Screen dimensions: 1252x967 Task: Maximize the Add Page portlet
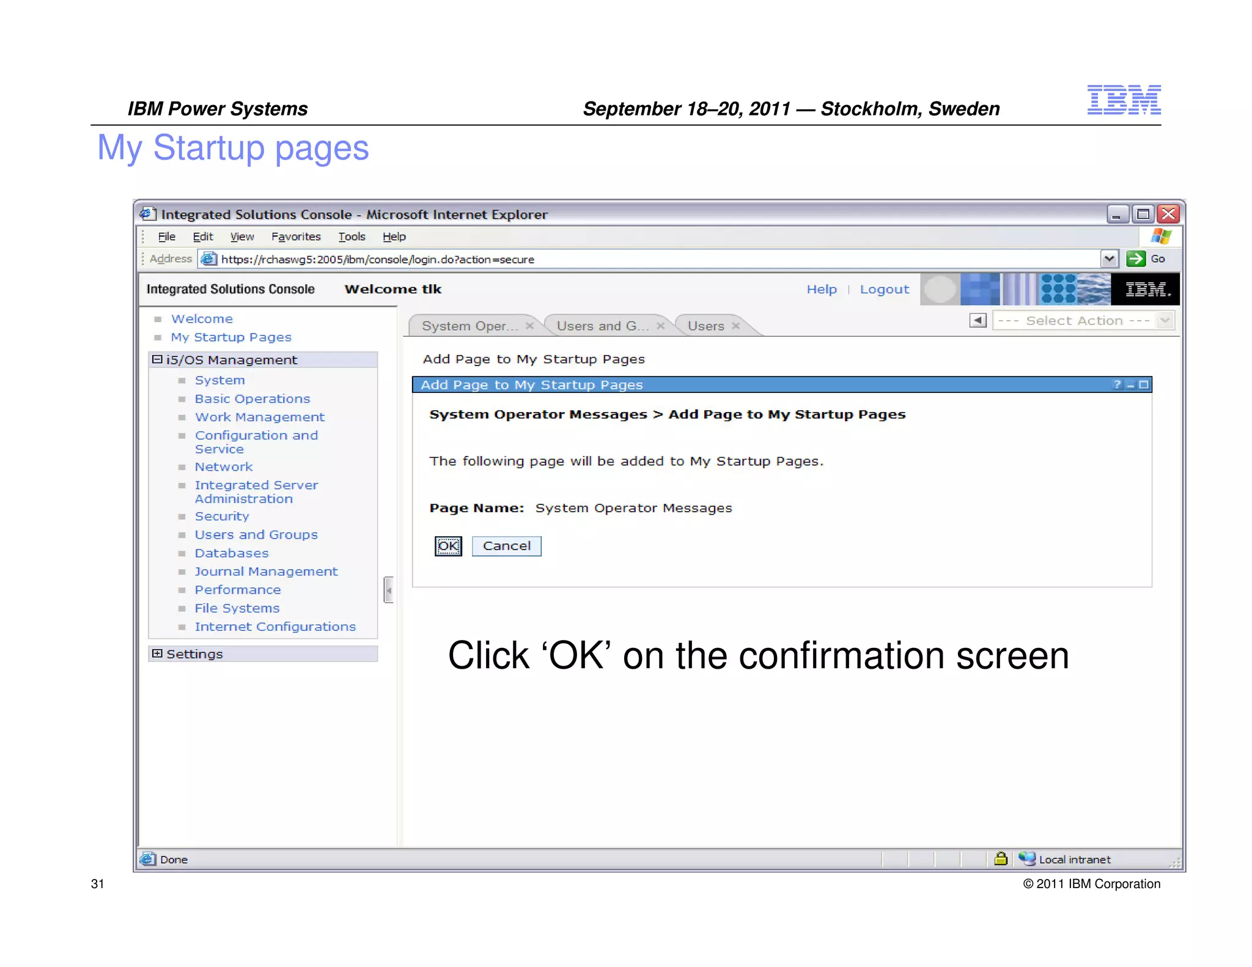click(x=1144, y=384)
